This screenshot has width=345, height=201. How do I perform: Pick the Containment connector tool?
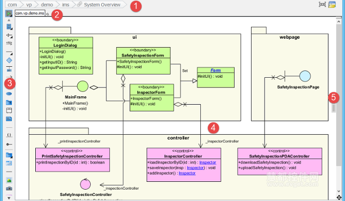(x=9, y=145)
